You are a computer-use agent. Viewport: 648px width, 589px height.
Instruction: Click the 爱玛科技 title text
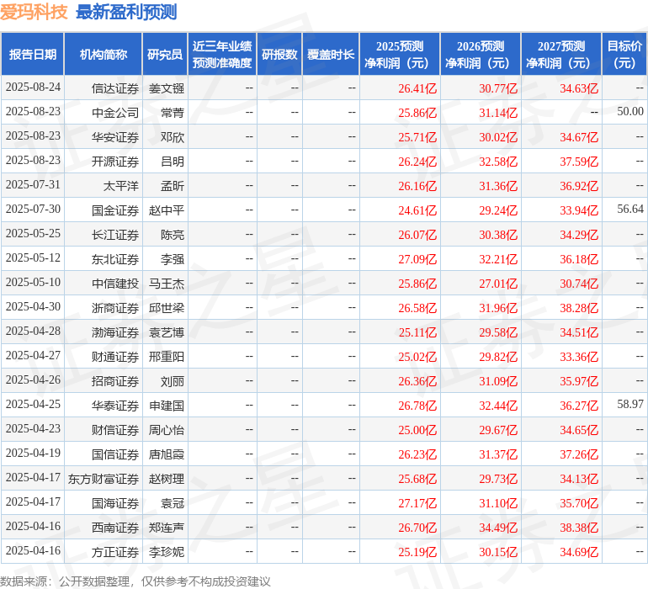pyautogui.click(x=34, y=12)
